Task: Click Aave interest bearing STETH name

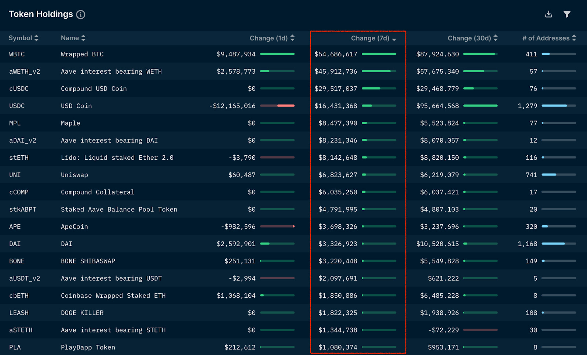Action: tap(113, 330)
